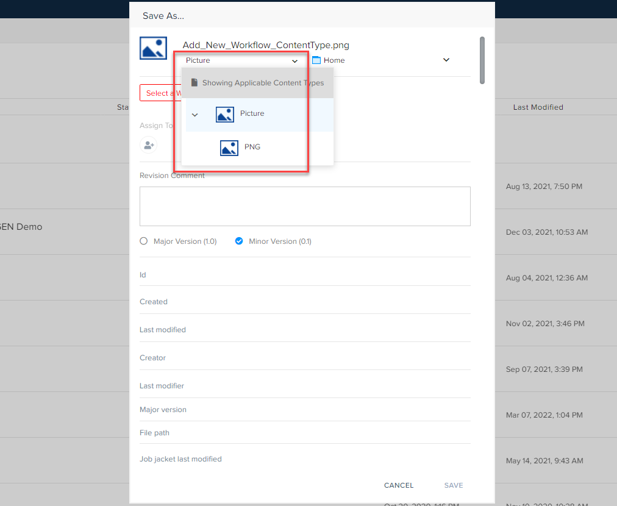Click the File path attribute label
The image size is (617, 506).
coord(154,433)
